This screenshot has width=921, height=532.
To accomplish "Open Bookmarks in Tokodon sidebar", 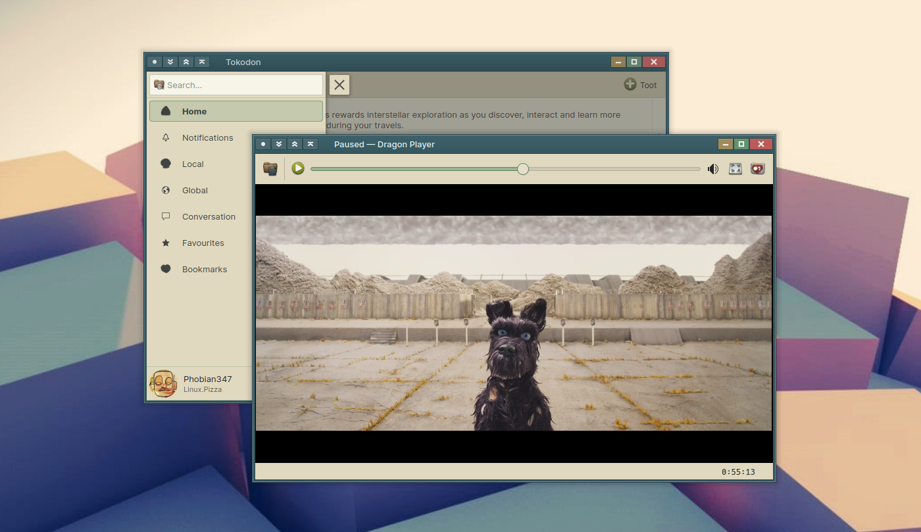I will pos(201,269).
